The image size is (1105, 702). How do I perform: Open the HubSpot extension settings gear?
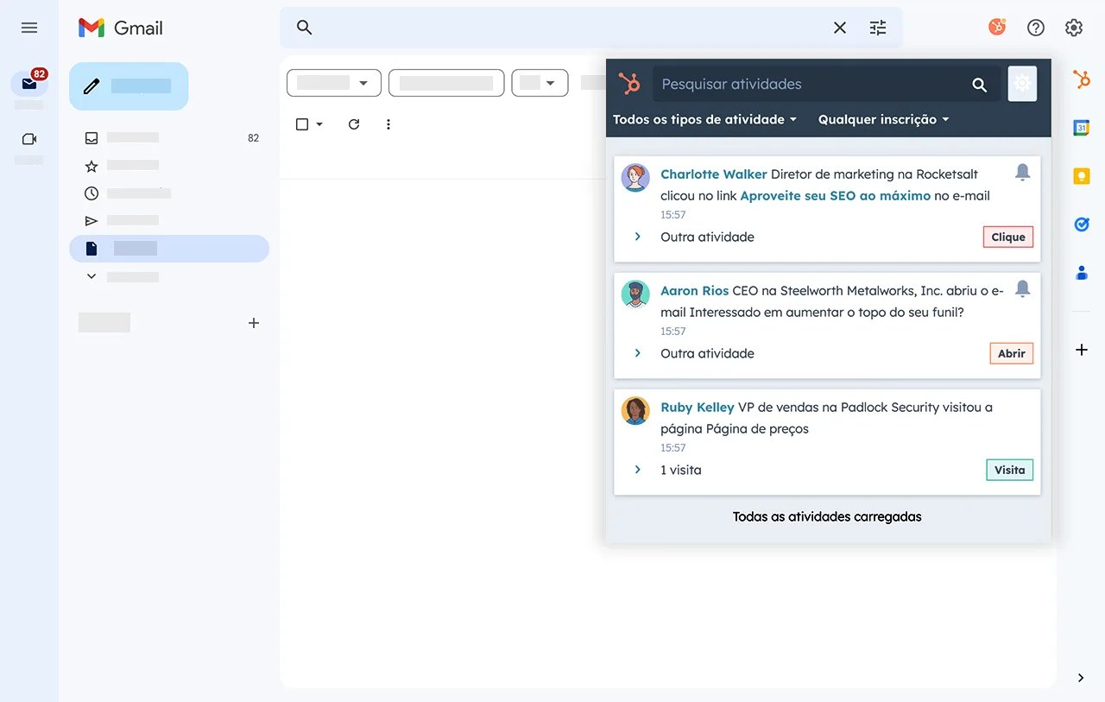pyautogui.click(x=1022, y=84)
